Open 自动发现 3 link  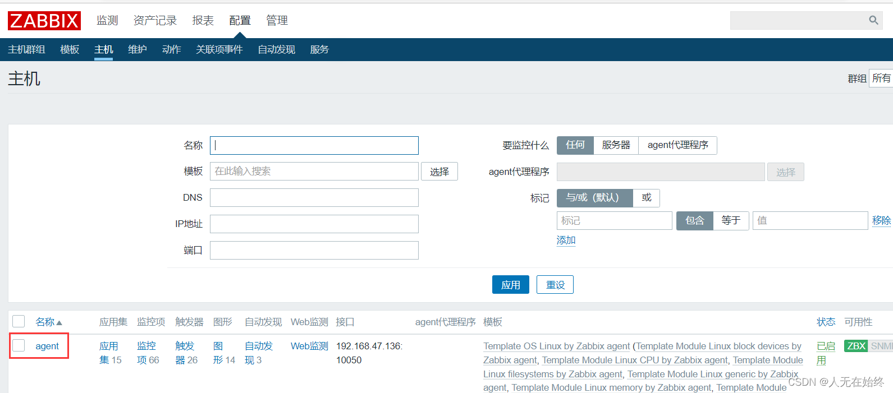pyautogui.click(x=259, y=353)
